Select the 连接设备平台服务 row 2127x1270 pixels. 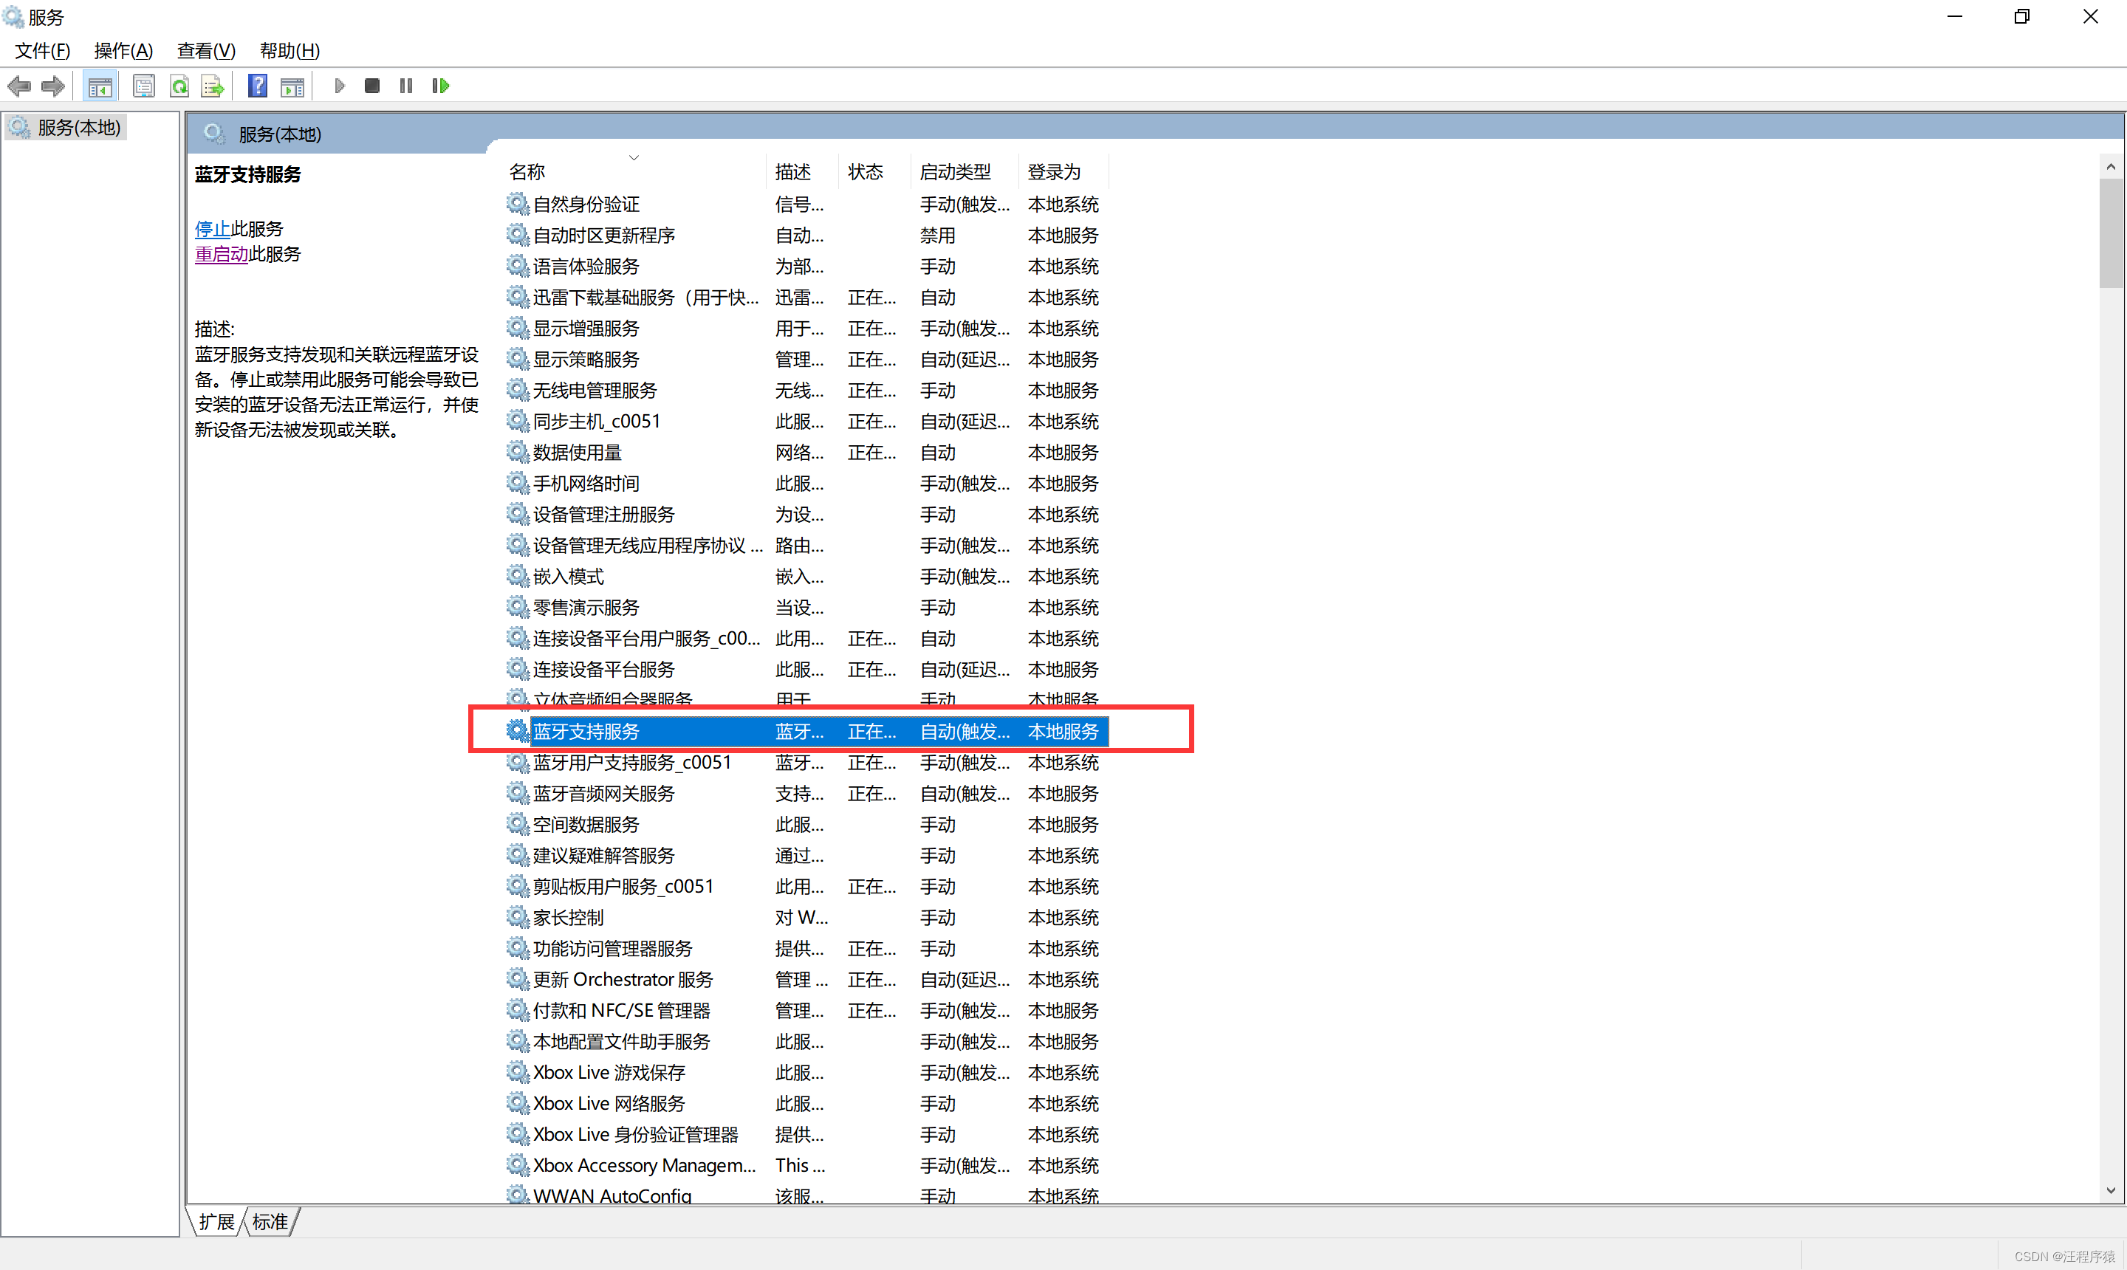coord(806,669)
